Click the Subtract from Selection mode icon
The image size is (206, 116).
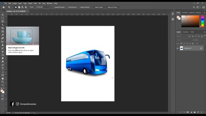[23, 7]
